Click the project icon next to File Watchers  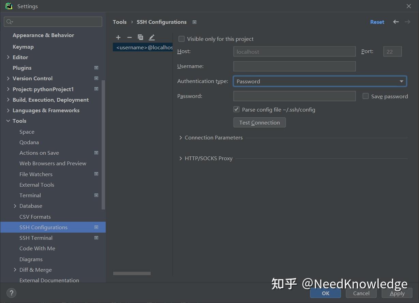coord(96,174)
